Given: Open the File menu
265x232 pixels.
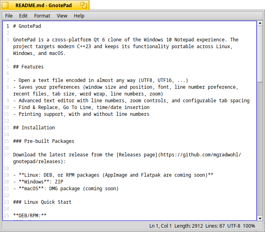Looking at the screenshot, I should (9, 16).
